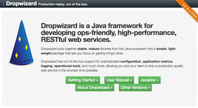Viewport: 198px width, 108px height.
Task: Click the italic phrase "getting things done"
Action: pos(108,53)
